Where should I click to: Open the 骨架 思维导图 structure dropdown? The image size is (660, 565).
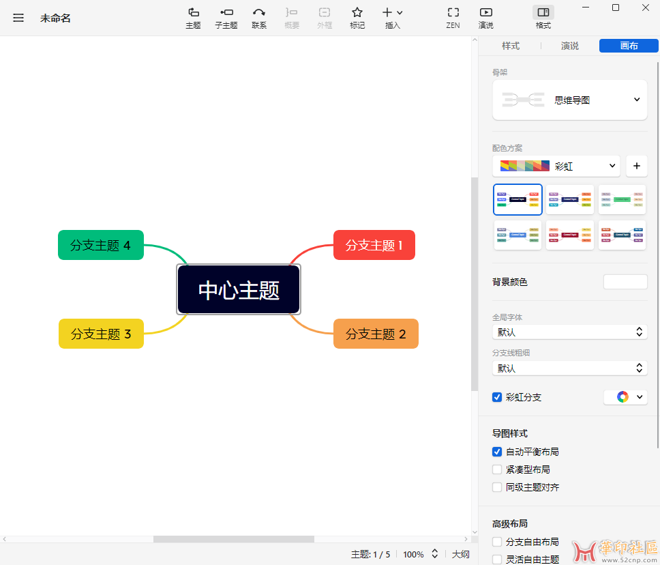(x=569, y=100)
